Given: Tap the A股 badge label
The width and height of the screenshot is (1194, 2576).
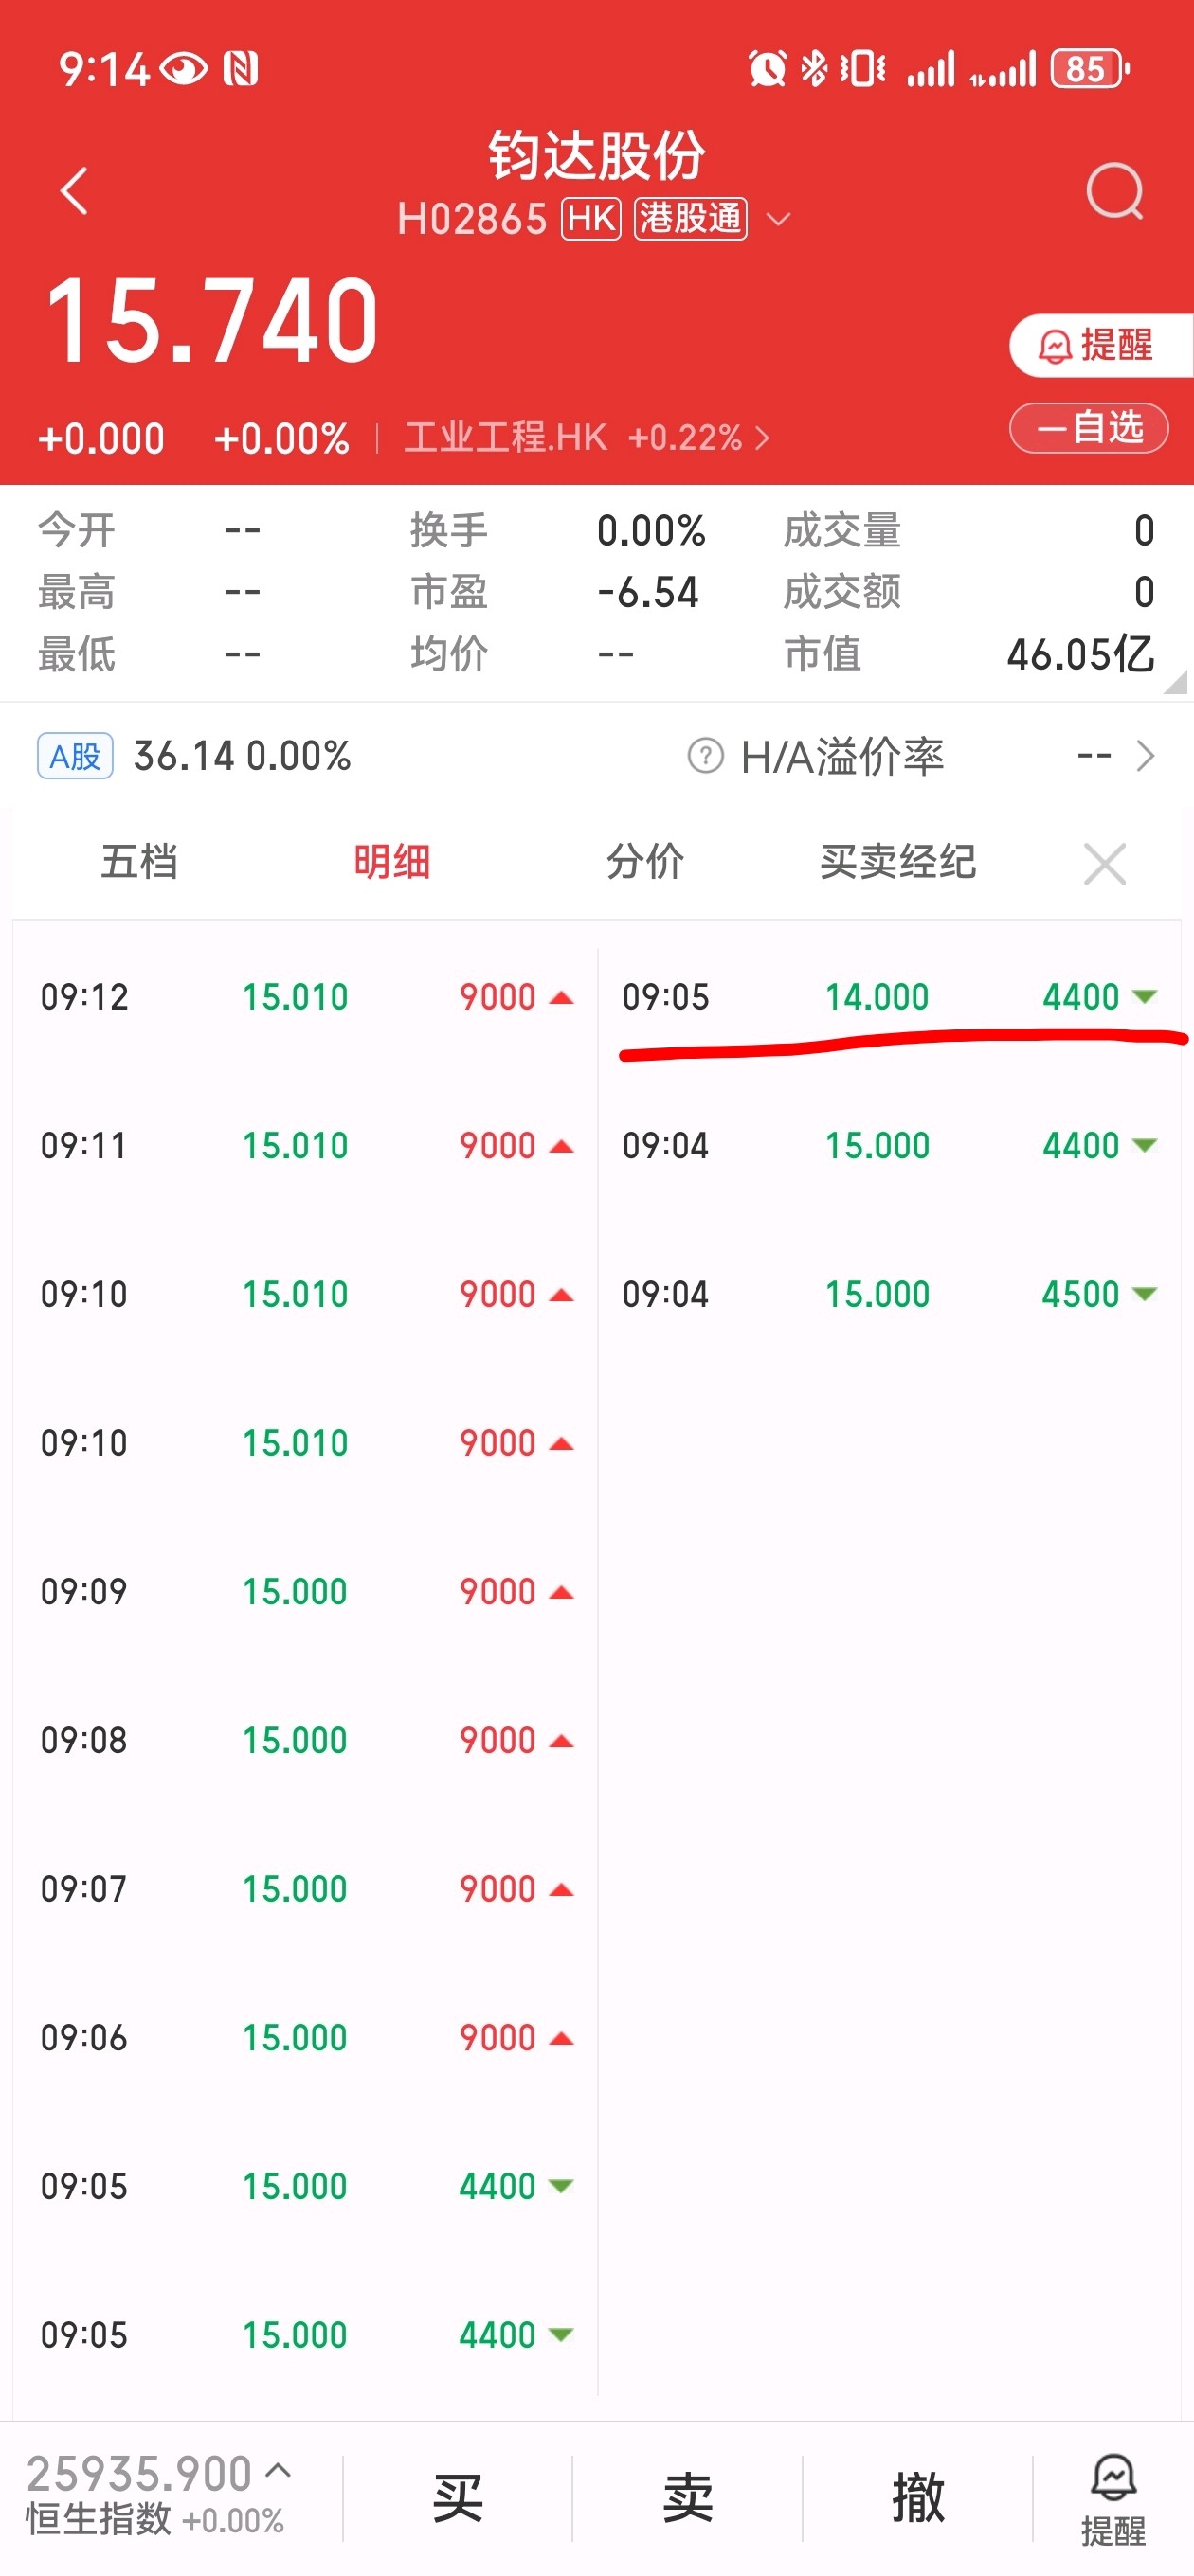Looking at the screenshot, I should point(75,756).
